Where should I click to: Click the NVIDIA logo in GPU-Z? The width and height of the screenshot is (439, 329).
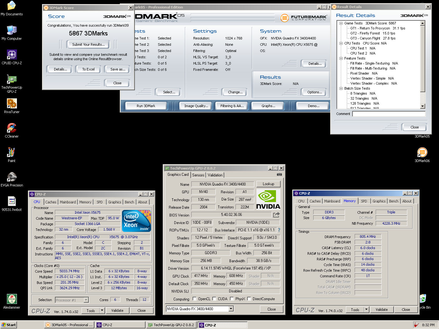tap(268, 199)
